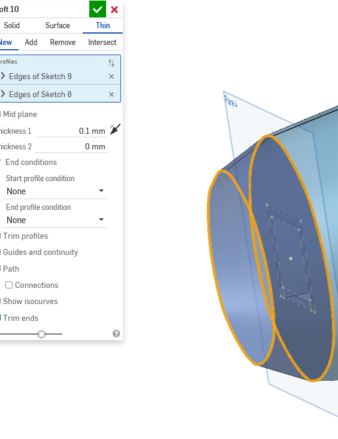Enable the Connections checkbox
Screen dimensions: 338x439
(x=9, y=285)
